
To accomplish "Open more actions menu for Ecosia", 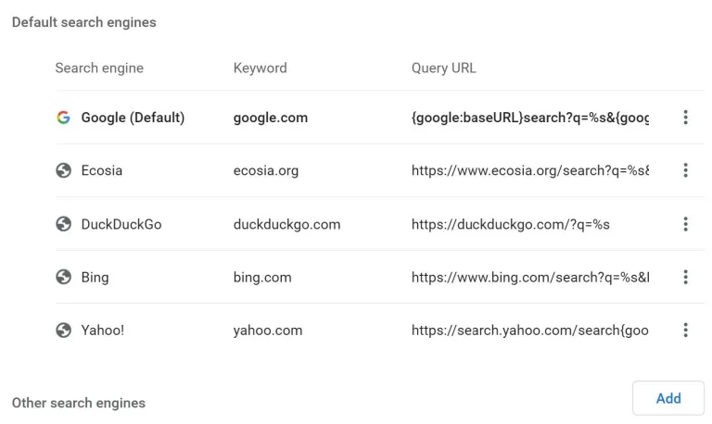I will (x=685, y=170).
